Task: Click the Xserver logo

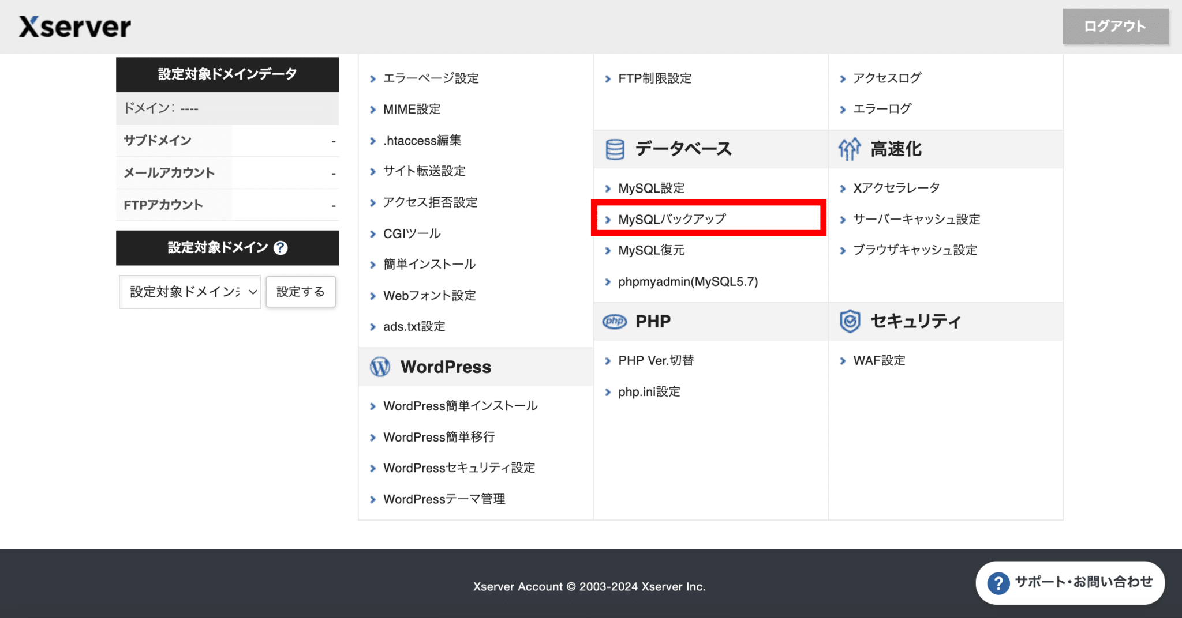Action: (x=74, y=25)
